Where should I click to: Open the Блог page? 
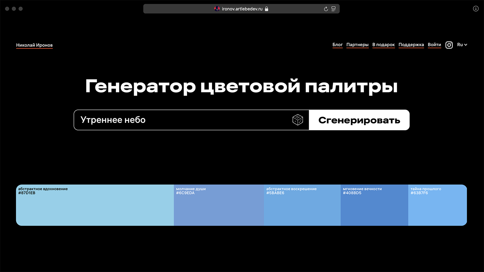coord(338,45)
